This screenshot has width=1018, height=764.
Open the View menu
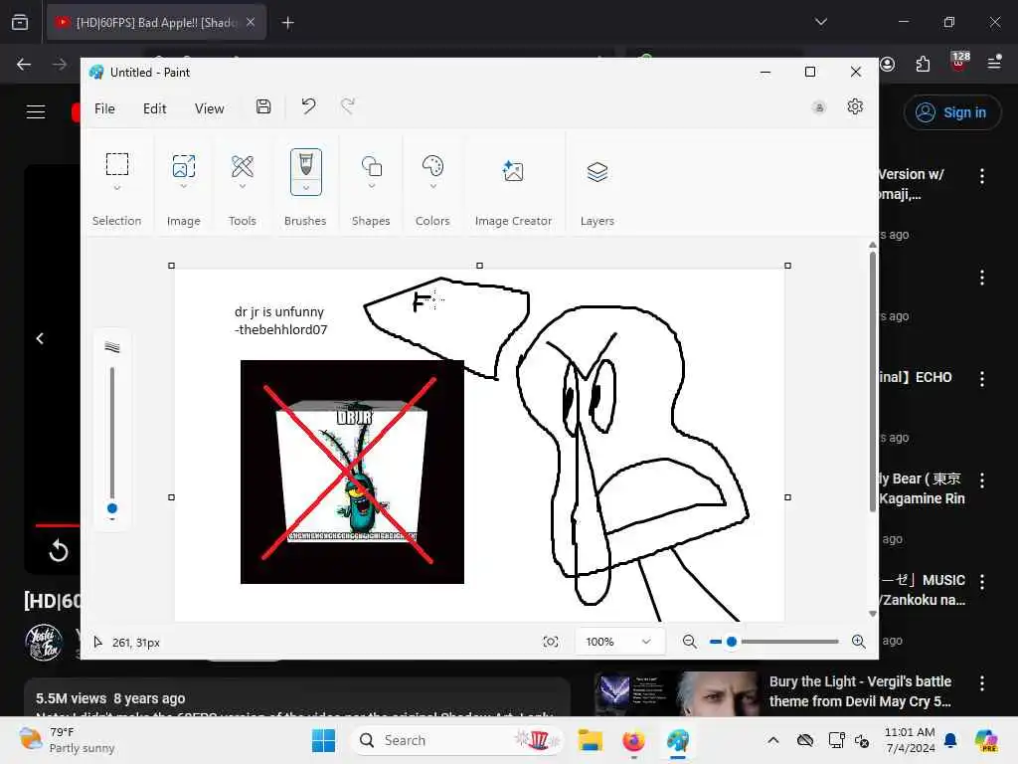210,108
